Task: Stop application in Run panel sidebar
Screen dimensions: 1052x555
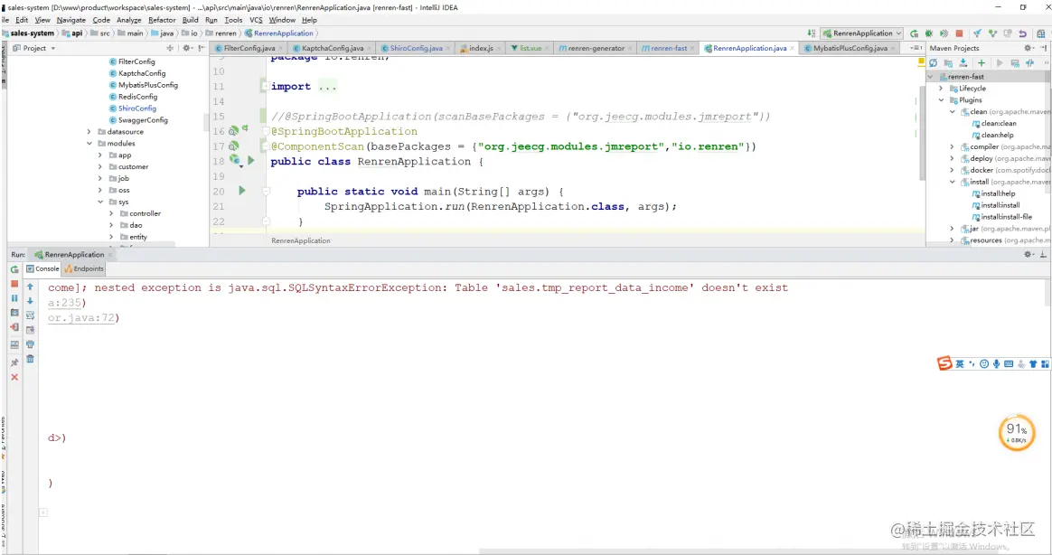Action: (x=14, y=284)
